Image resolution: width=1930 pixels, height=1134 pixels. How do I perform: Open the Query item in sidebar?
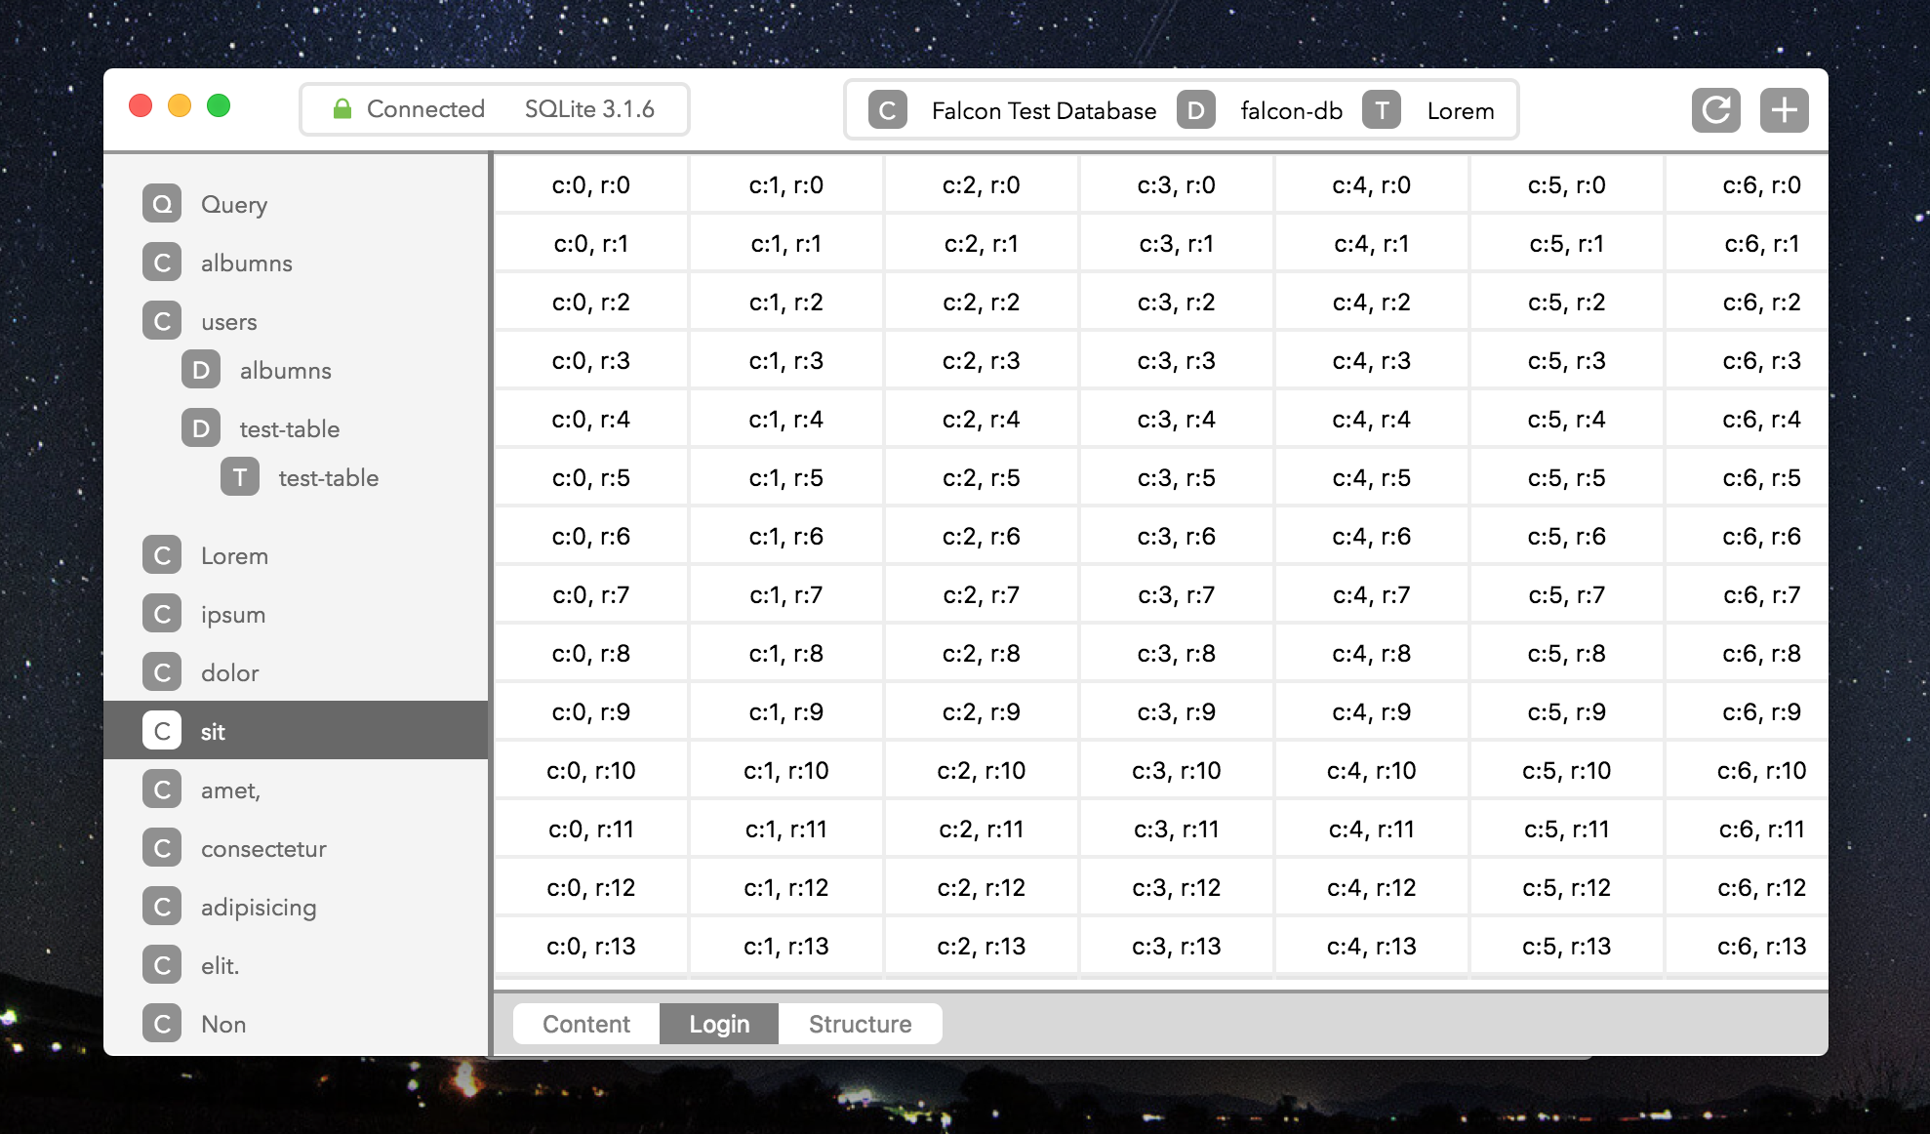[234, 204]
